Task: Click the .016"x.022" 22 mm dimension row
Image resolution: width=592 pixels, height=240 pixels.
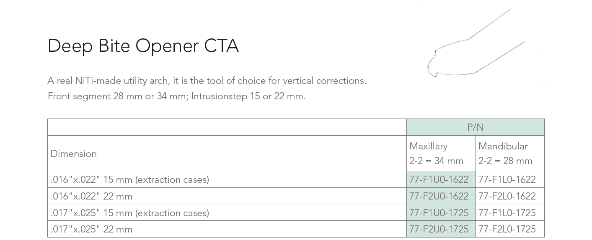Action: (91, 196)
